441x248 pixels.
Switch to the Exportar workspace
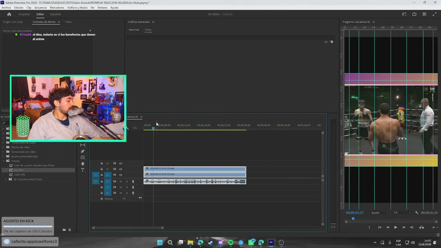click(55, 14)
